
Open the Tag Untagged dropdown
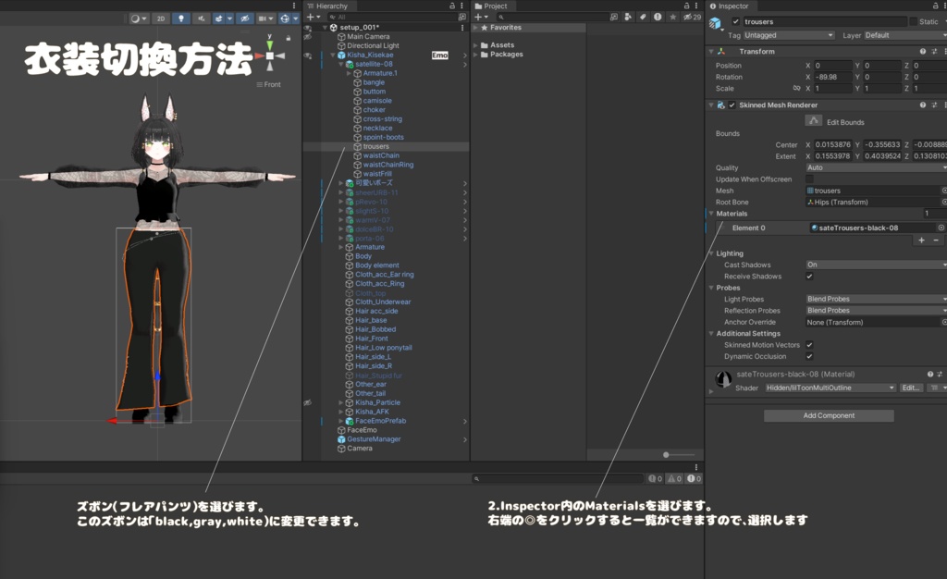coord(789,35)
